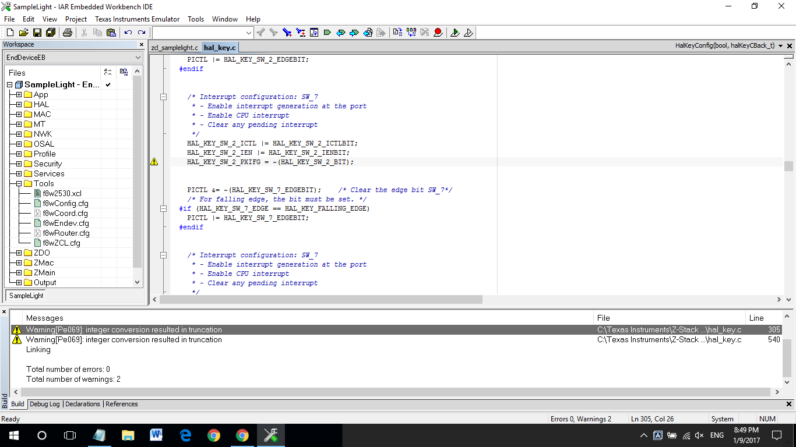Open File Explorer from the taskbar
796x447 pixels.
tap(128, 435)
